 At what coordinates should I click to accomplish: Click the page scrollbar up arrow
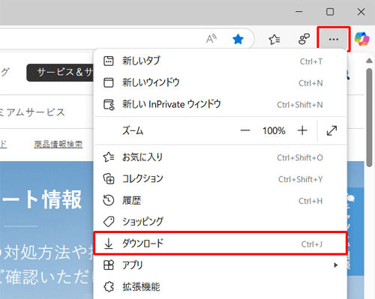pos(369,61)
